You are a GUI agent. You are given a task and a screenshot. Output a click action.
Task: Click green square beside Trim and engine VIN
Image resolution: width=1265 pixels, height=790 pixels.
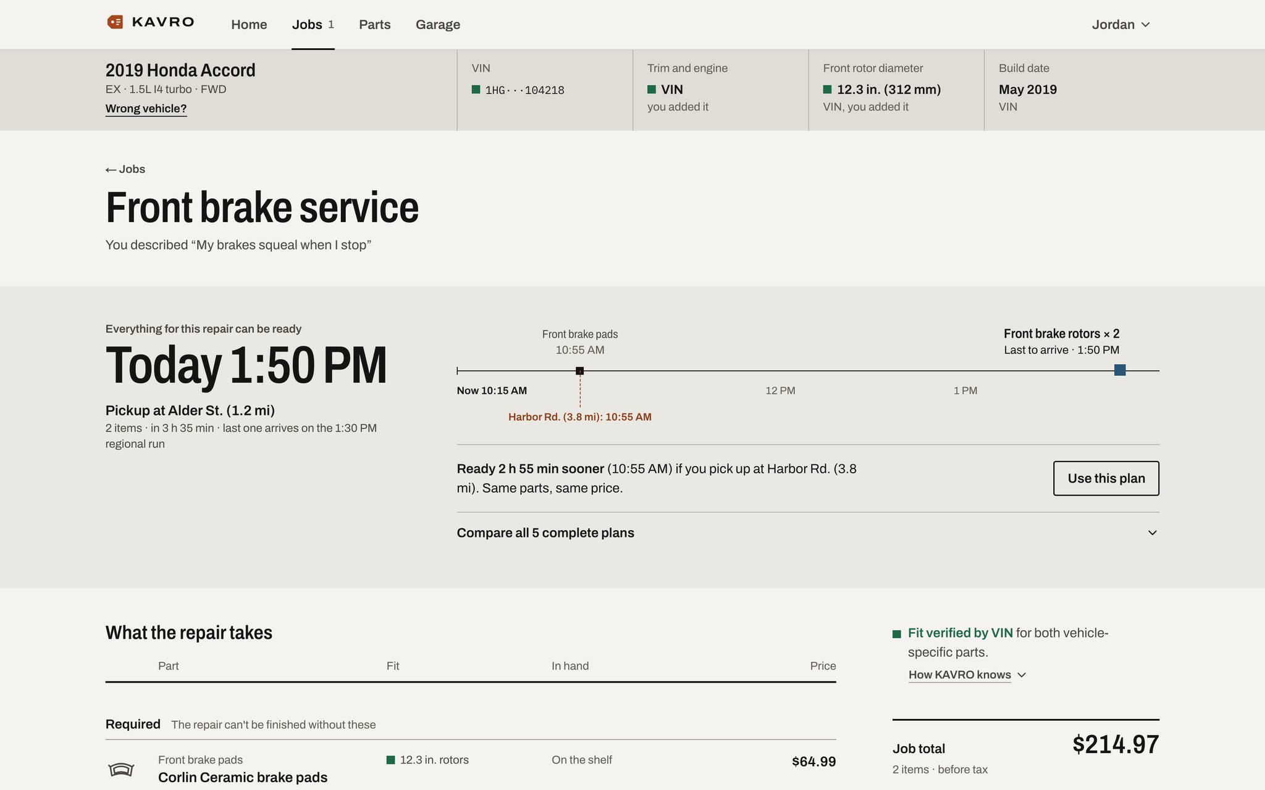tap(652, 89)
